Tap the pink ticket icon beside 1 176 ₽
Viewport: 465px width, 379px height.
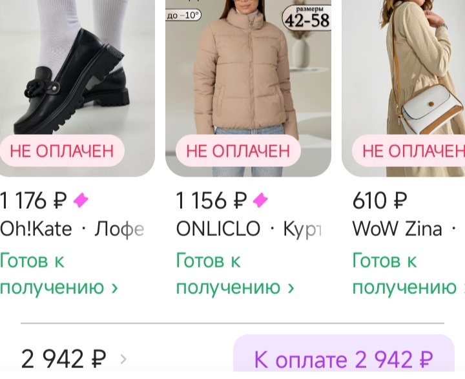pos(81,200)
